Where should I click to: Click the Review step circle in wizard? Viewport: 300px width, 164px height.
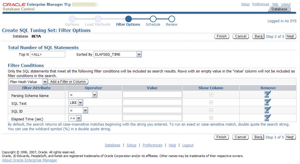(x=172, y=19)
